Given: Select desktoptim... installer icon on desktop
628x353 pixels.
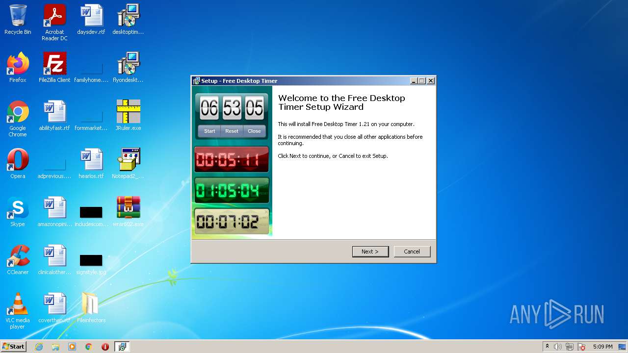Looking at the screenshot, I should coord(128,20).
